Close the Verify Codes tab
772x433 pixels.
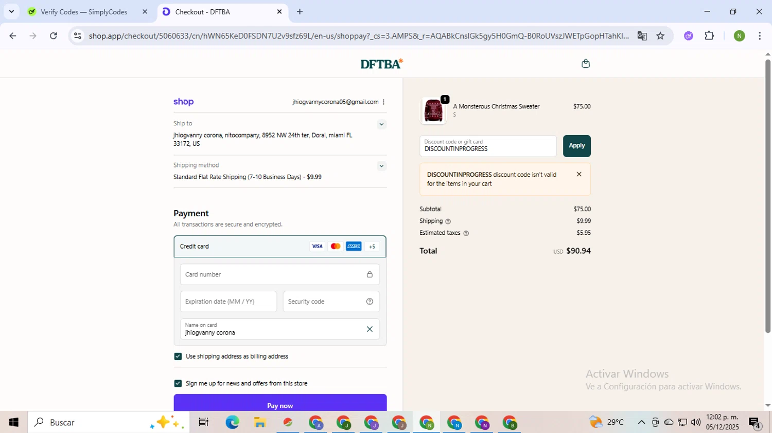[x=145, y=11]
